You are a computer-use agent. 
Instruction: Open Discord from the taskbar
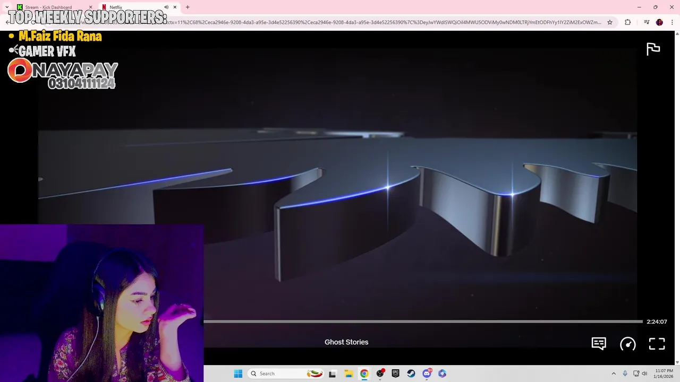[427, 374]
